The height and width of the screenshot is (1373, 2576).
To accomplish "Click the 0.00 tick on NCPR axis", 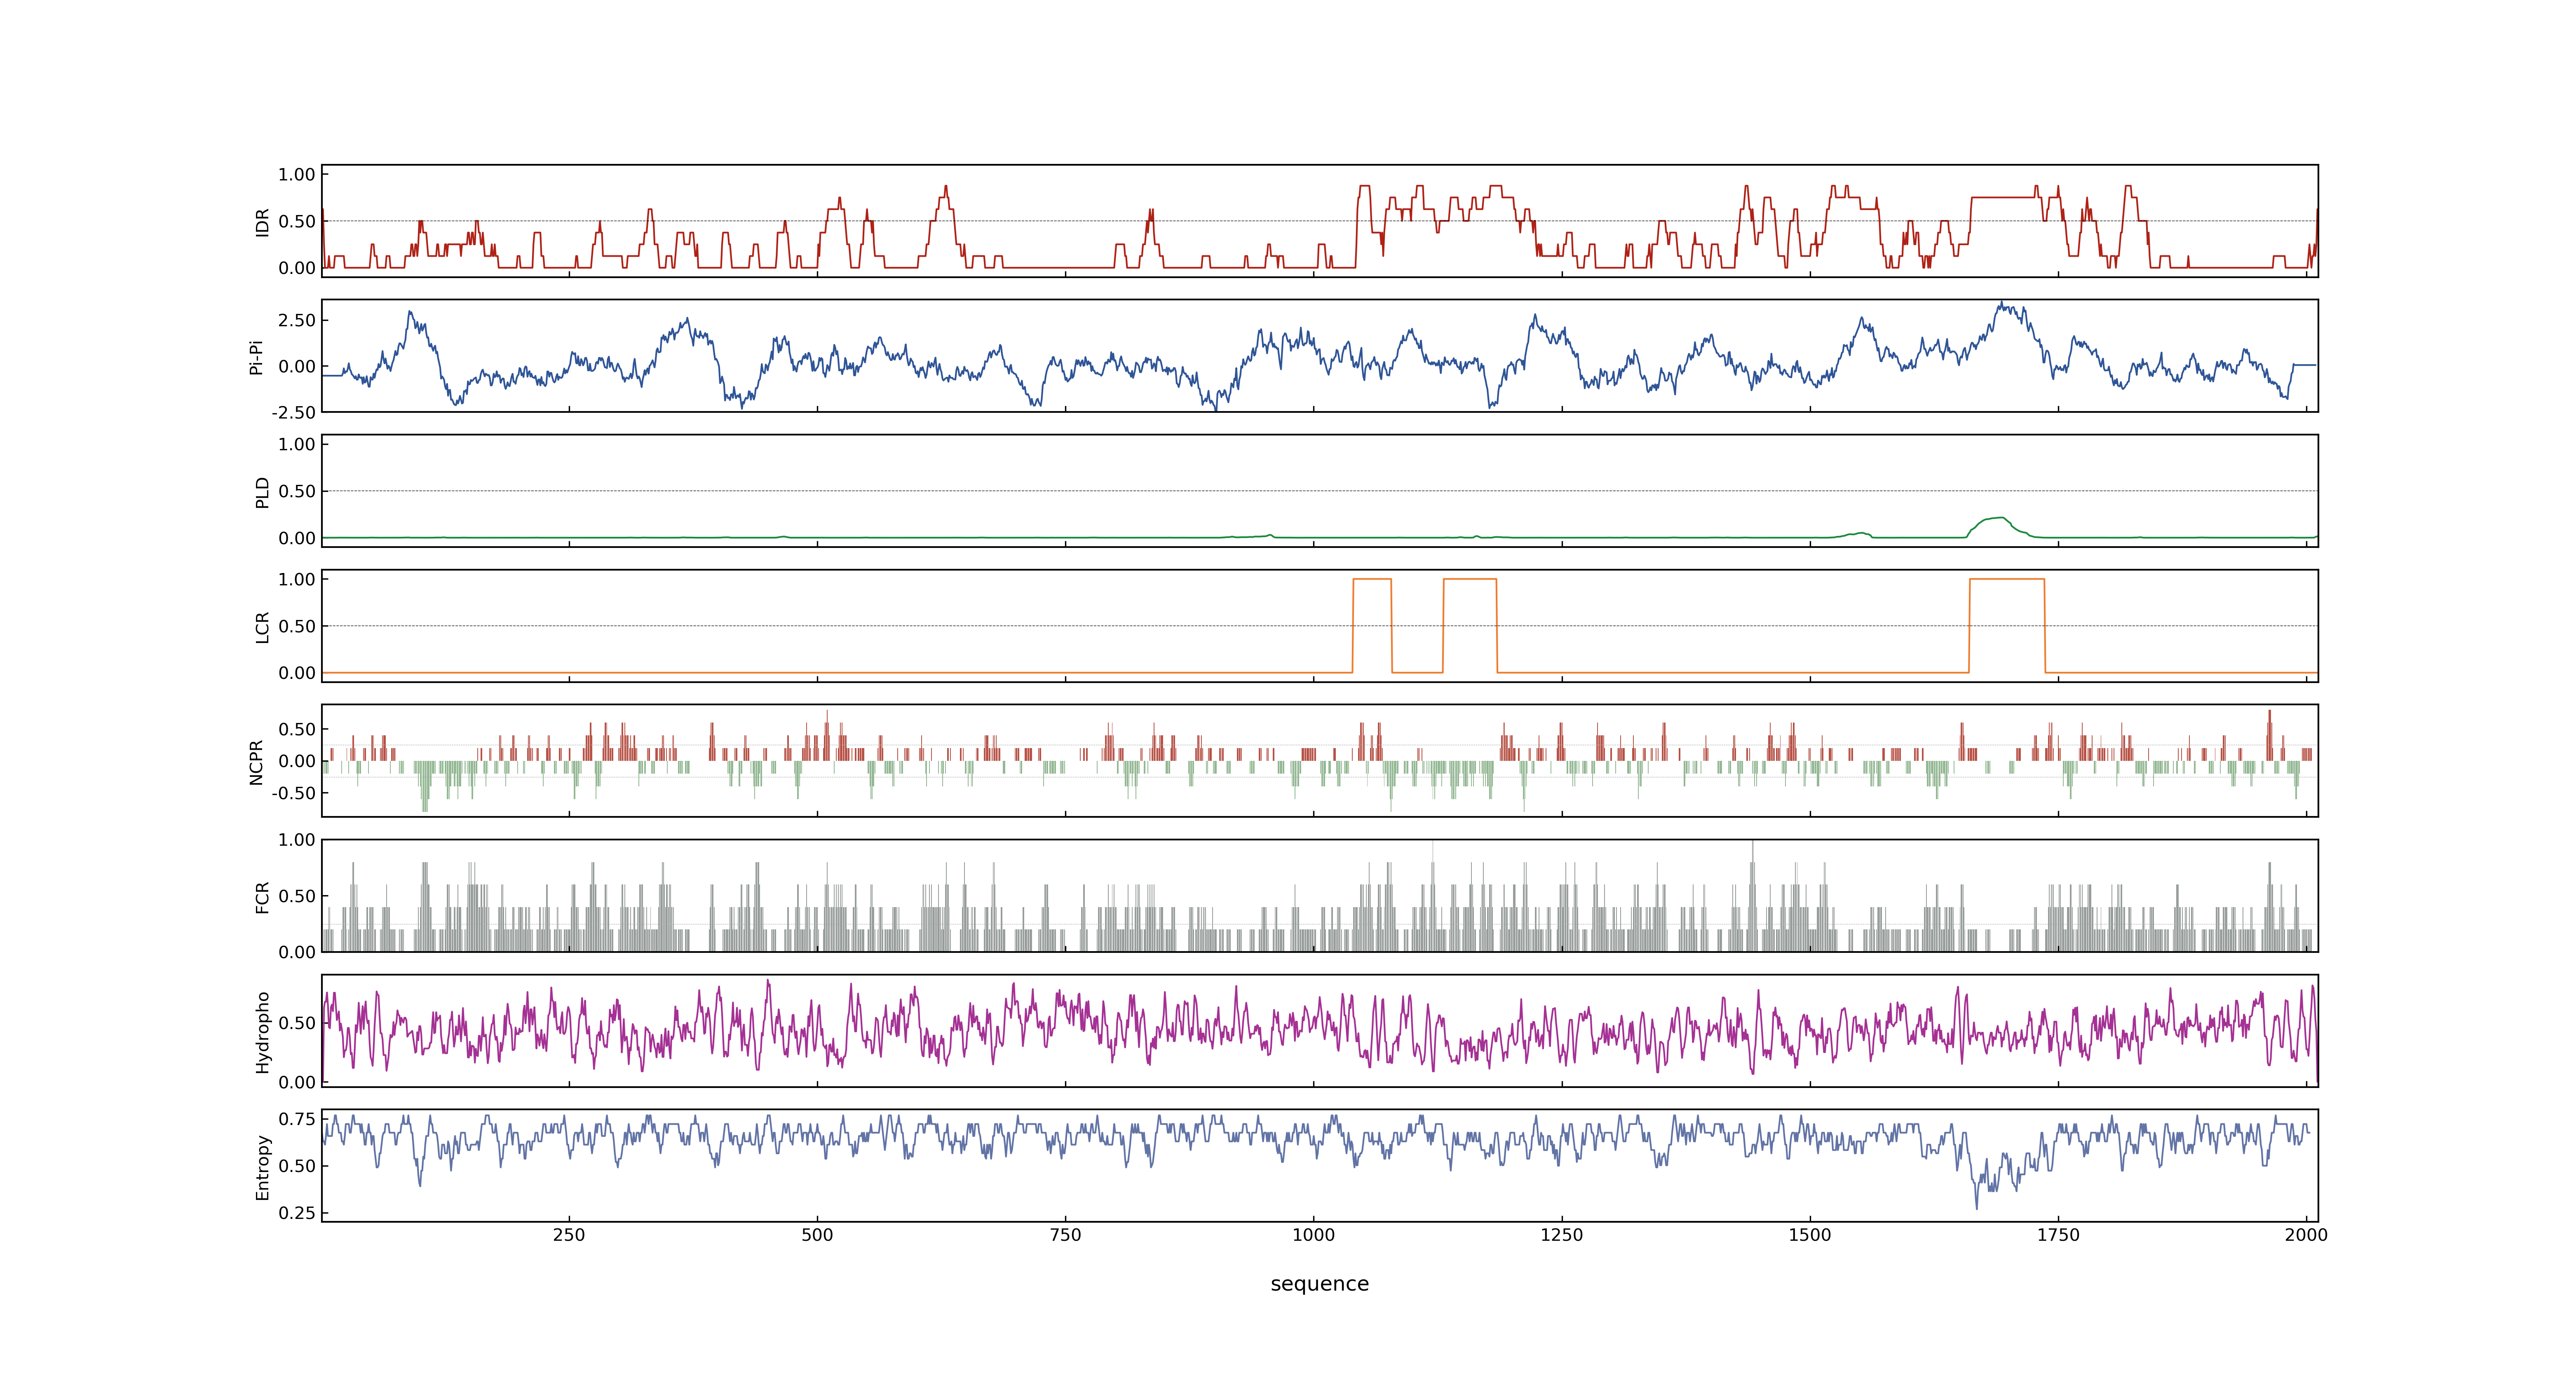I will [x=297, y=761].
